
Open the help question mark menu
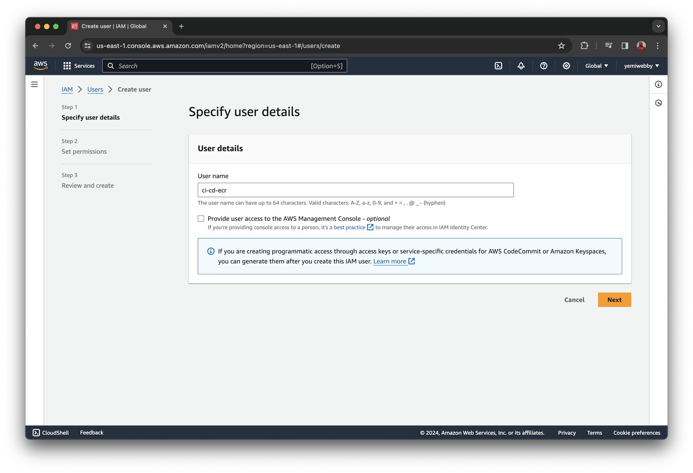coord(544,66)
